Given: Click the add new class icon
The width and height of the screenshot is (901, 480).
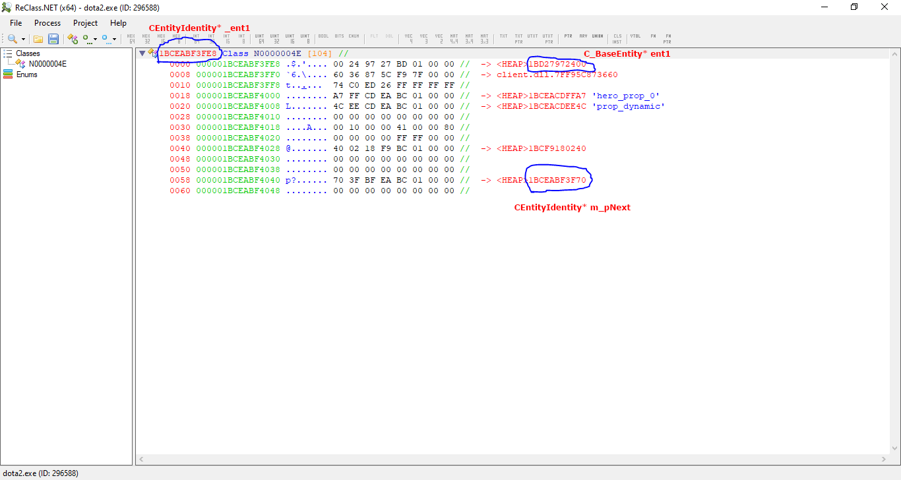Looking at the screenshot, I should point(73,39).
